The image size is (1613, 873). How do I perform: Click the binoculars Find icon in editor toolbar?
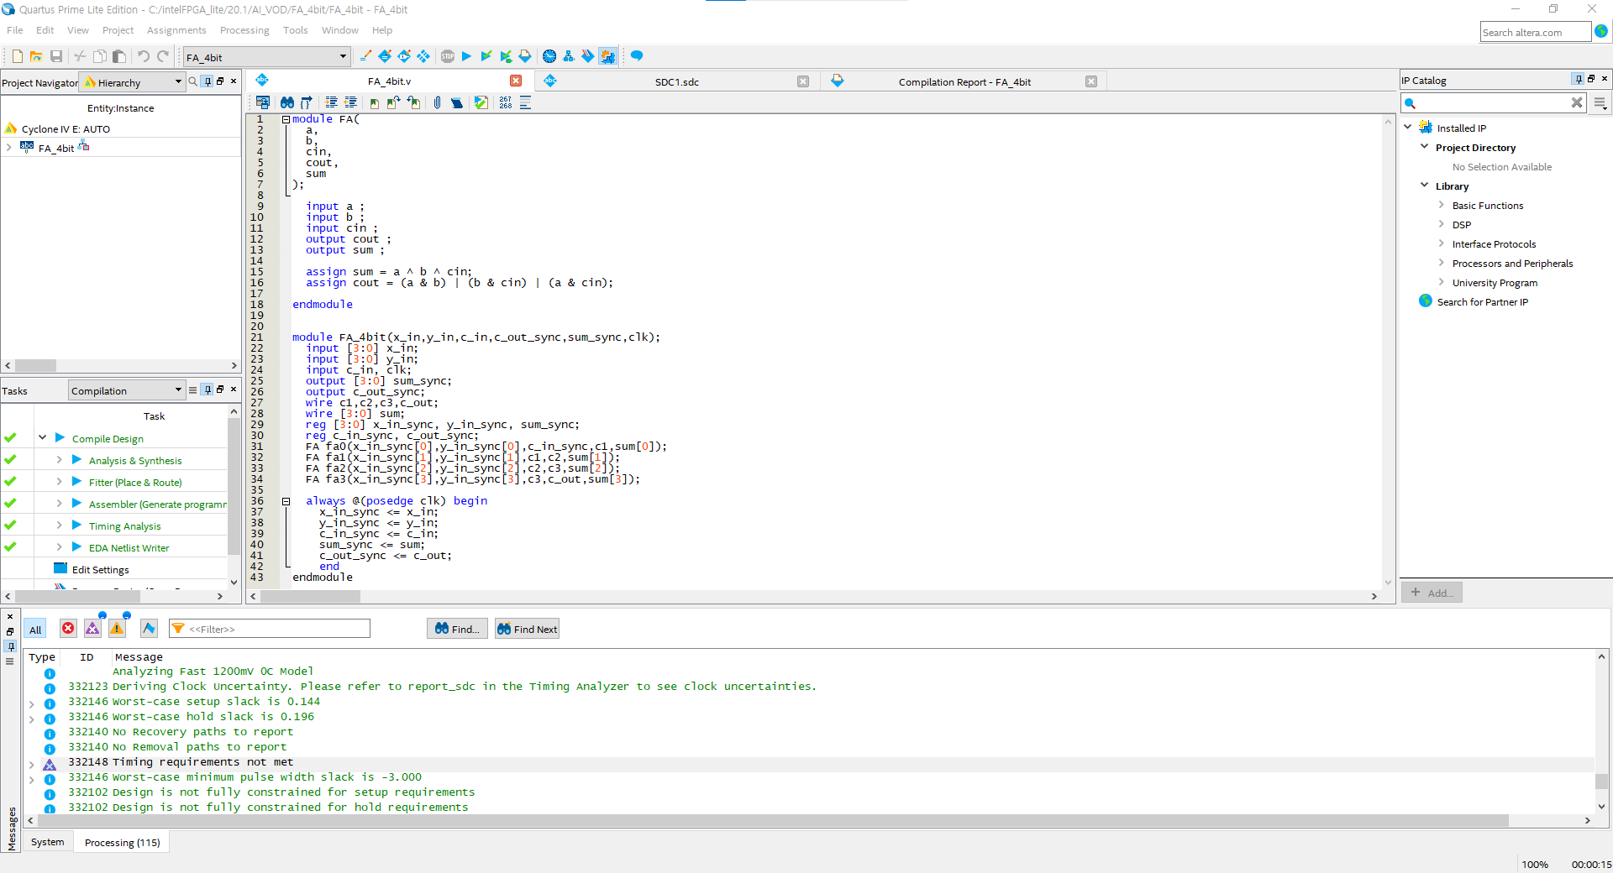tap(287, 102)
